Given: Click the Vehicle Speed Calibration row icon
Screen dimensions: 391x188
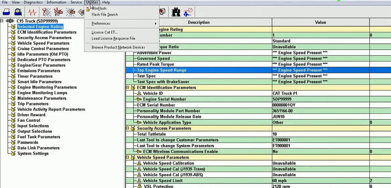Looking at the screenshot, I should pos(139,163).
